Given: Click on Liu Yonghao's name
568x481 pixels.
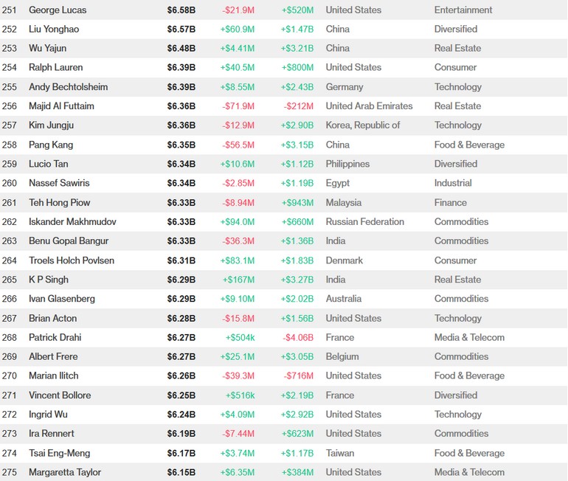Looking at the screenshot, I should point(54,29).
